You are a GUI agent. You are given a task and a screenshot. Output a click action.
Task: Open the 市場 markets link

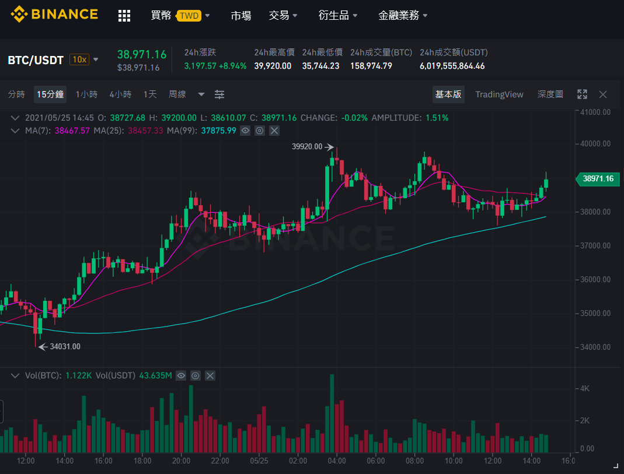click(x=241, y=16)
